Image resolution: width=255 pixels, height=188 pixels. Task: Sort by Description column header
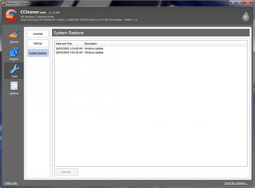click(x=94, y=44)
